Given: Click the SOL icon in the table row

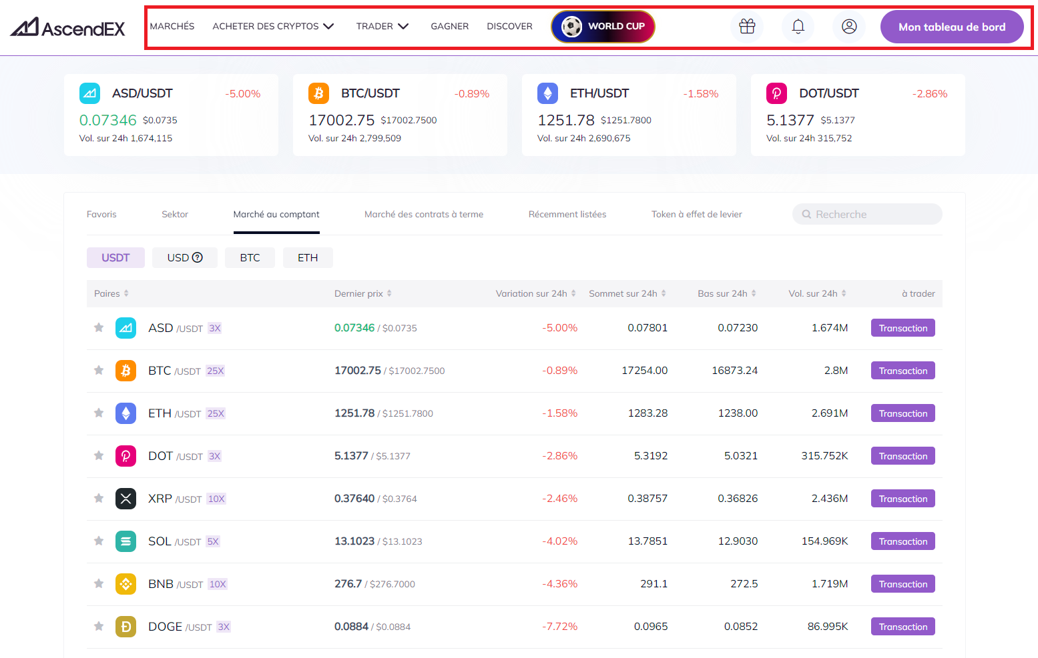Looking at the screenshot, I should tap(125, 541).
